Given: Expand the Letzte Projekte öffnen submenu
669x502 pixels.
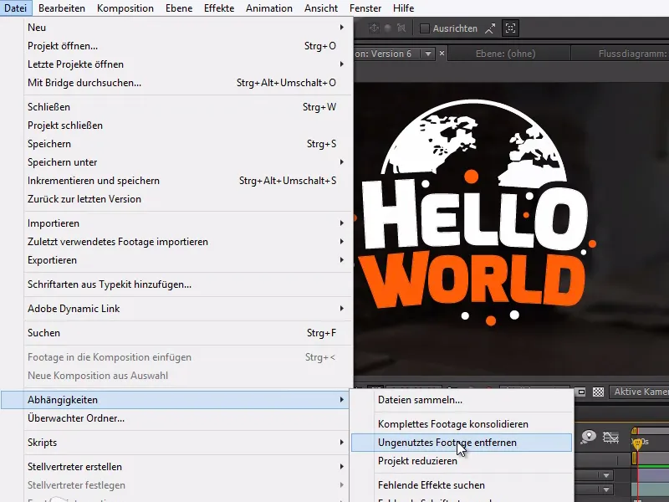Looking at the screenshot, I should (x=187, y=64).
